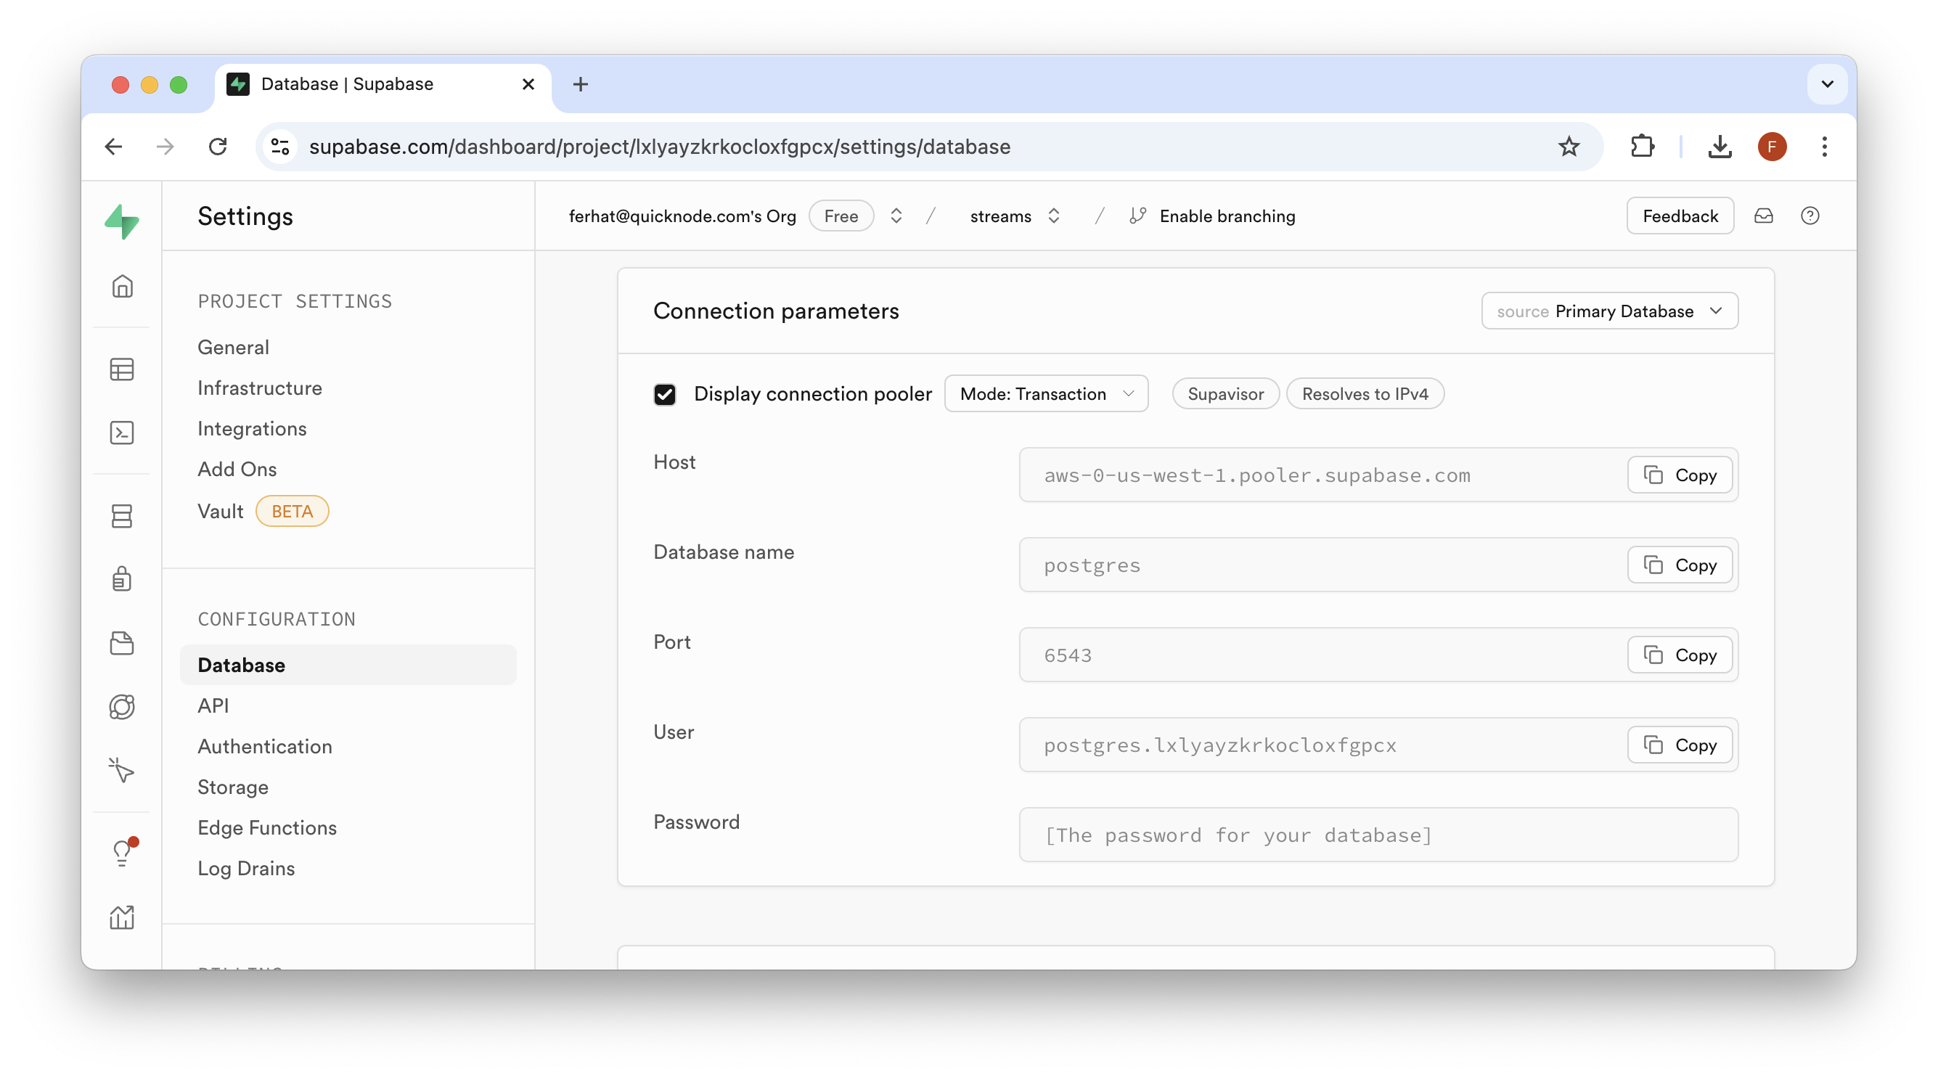
Task: Open the Mode: Transaction dropdown
Action: 1046,394
